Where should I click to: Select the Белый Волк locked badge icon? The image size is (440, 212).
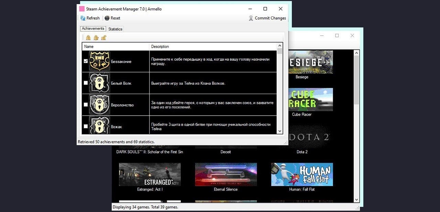click(x=99, y=83)
